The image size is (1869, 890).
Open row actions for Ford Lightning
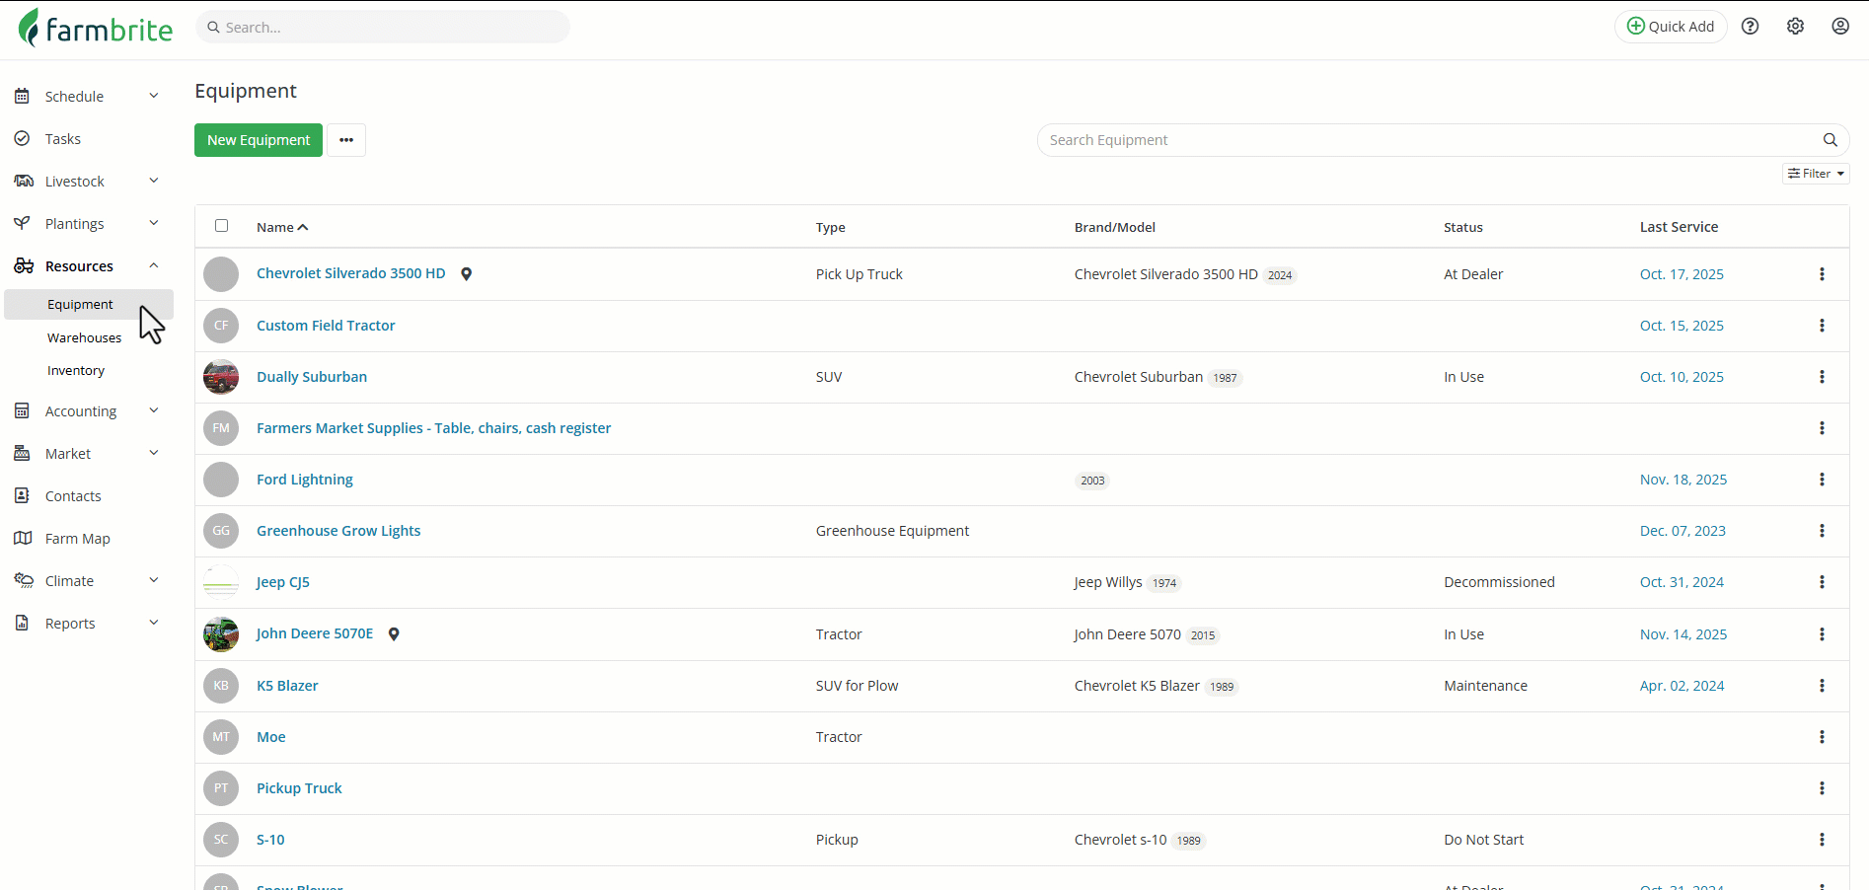click(1822, 480)
